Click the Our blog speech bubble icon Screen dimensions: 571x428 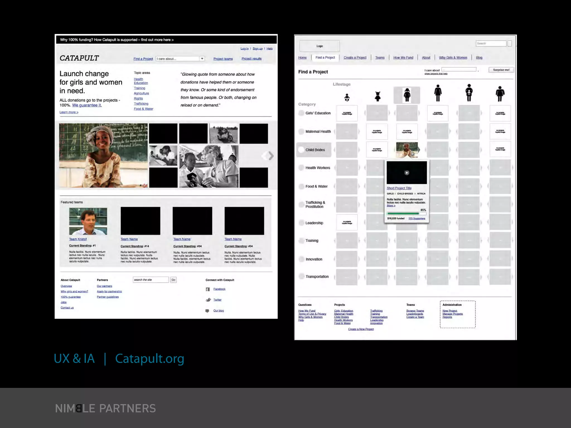pyautogui.click(x=207, y=311)
